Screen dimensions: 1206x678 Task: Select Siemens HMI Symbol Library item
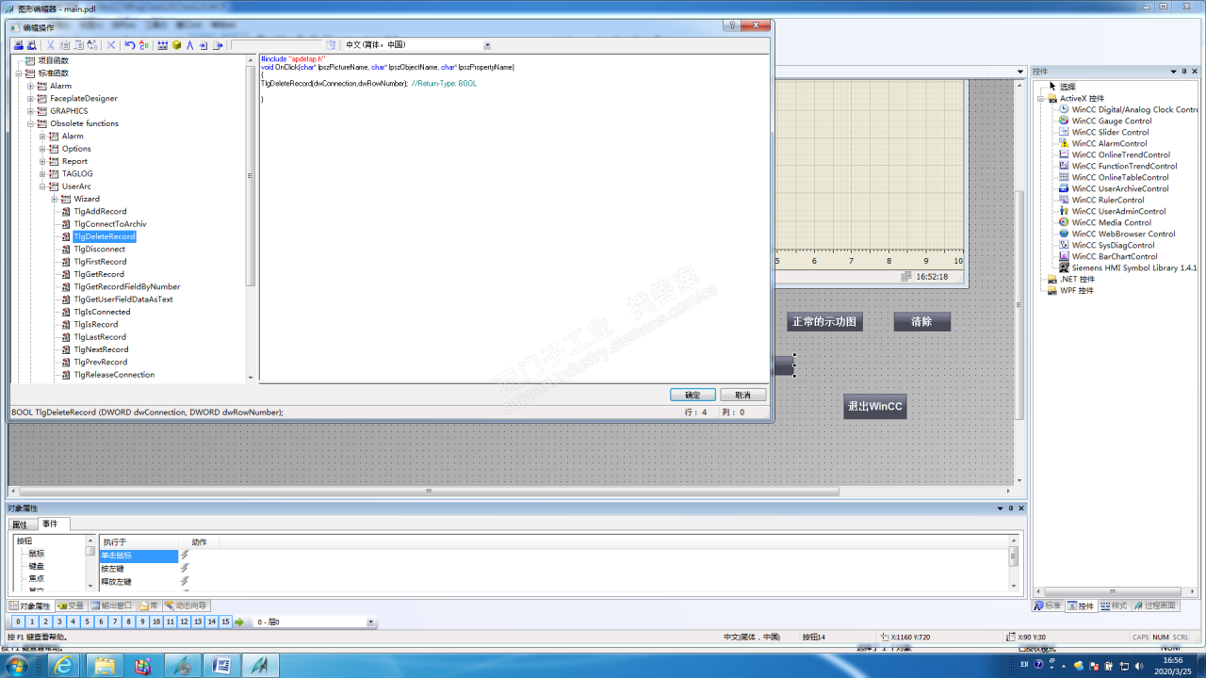(1134, 267)
